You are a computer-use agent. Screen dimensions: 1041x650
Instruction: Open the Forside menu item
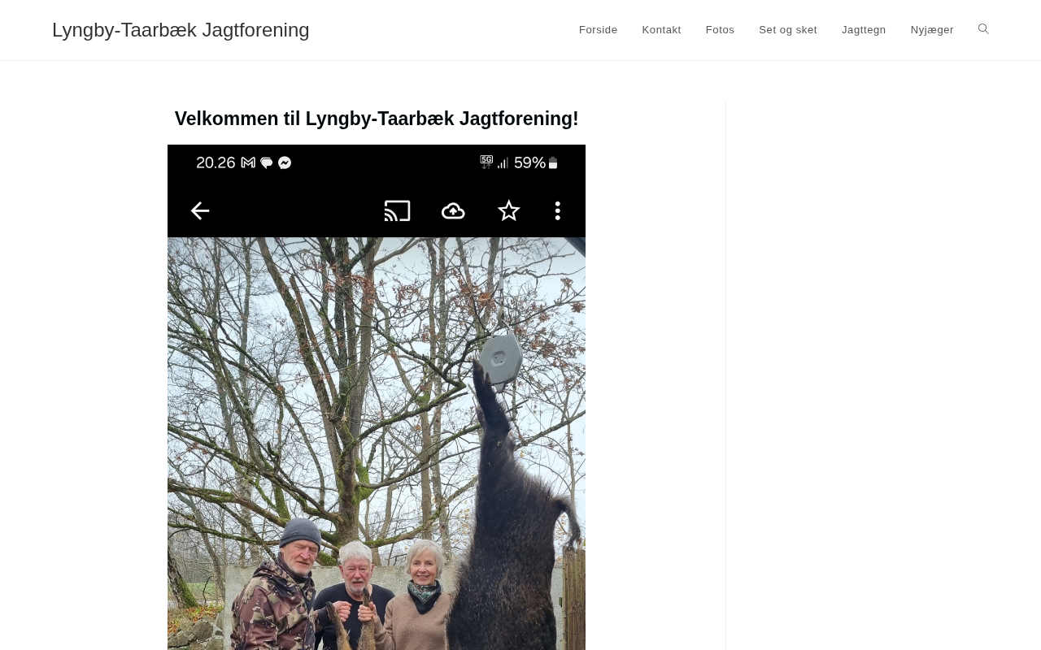[598, 30]
